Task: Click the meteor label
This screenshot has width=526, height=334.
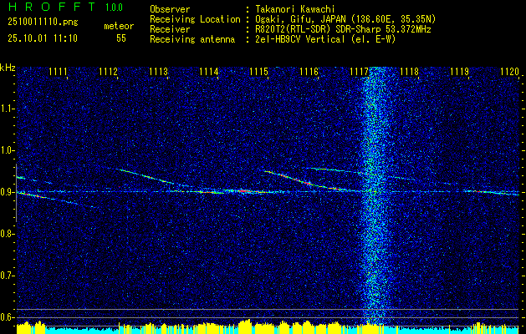Action: (119, 26)
